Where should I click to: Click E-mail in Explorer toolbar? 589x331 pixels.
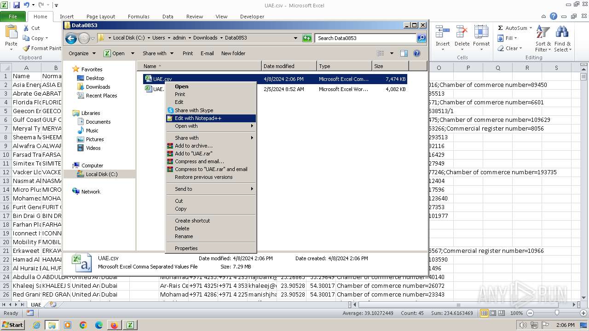[x=207, y=53]
